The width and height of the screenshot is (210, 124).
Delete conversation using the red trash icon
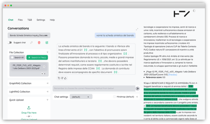(x=39, y=43)
